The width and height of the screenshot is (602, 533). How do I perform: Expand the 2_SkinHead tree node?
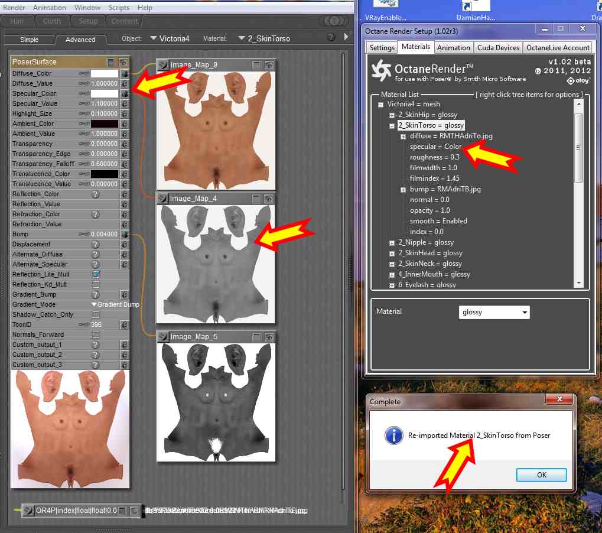click(392, 253)
